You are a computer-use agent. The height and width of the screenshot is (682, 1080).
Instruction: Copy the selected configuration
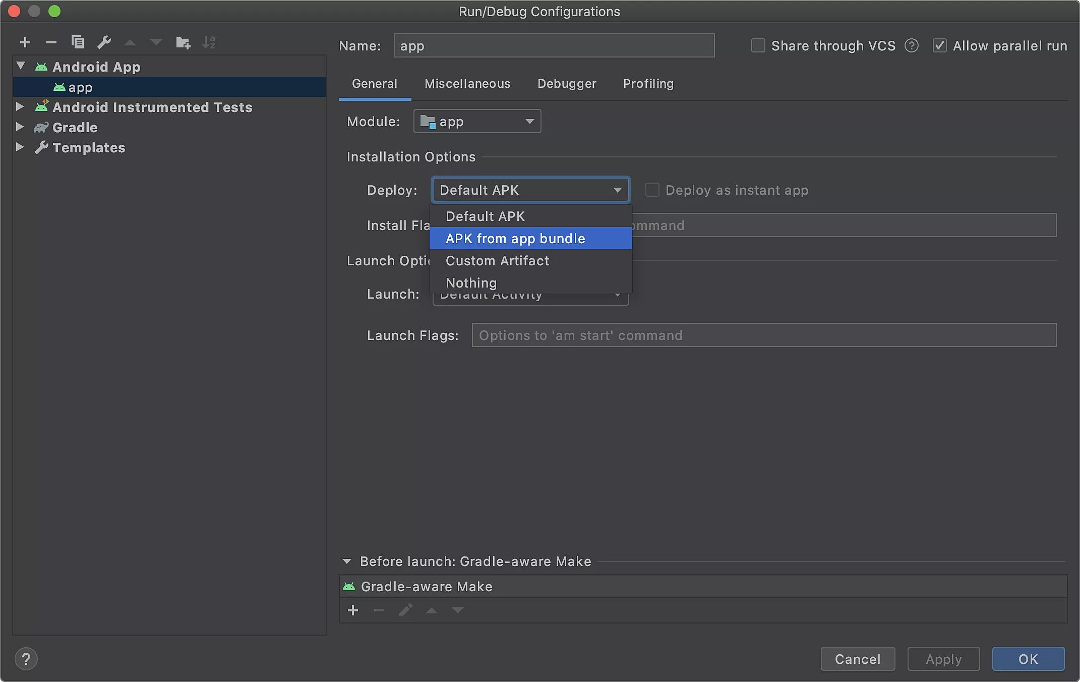pos(78,42)
